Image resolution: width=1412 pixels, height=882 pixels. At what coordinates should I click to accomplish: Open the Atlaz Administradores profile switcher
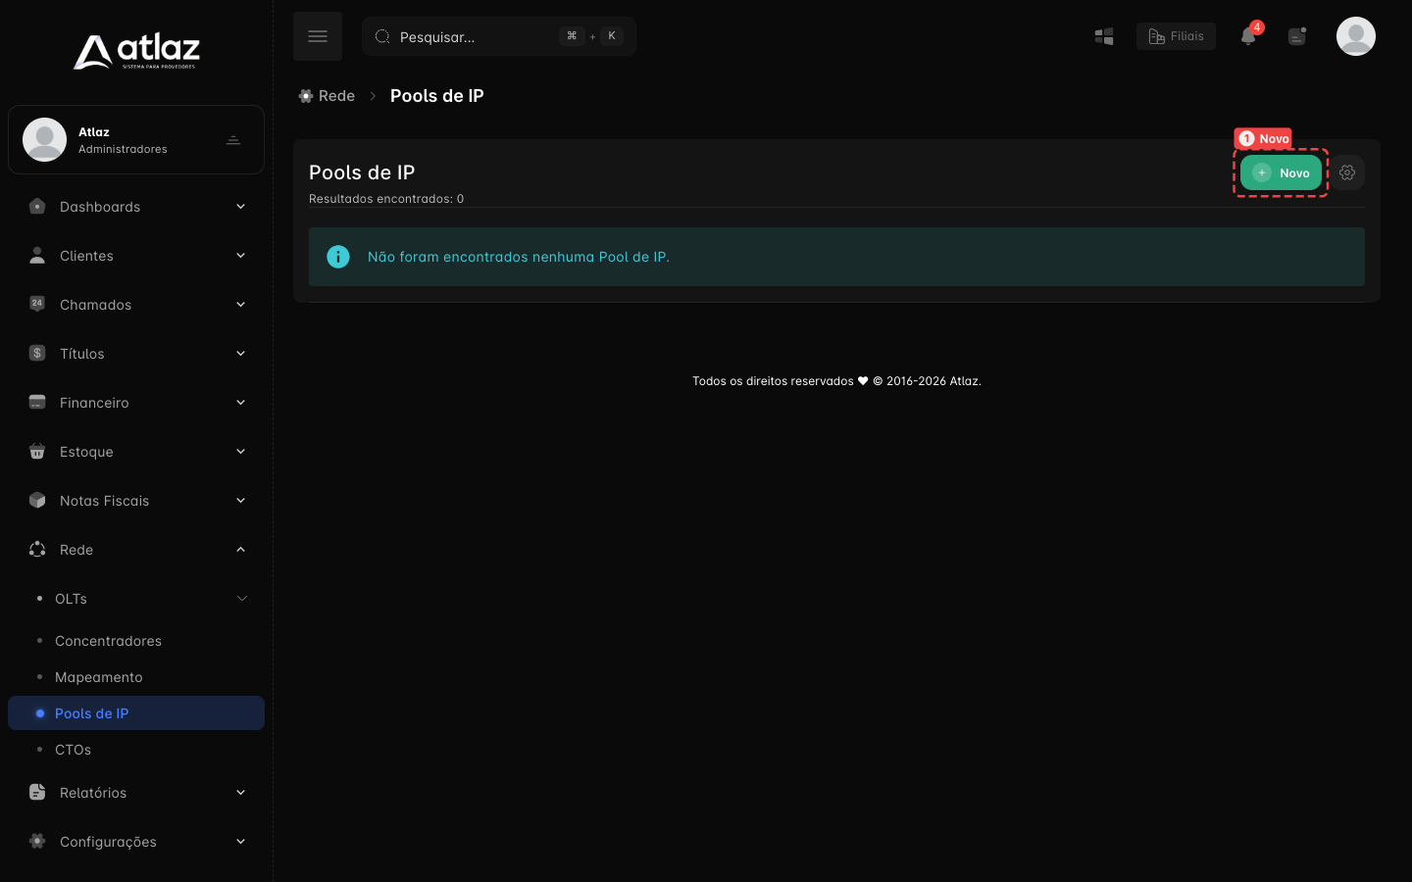(x=136, y=140)
